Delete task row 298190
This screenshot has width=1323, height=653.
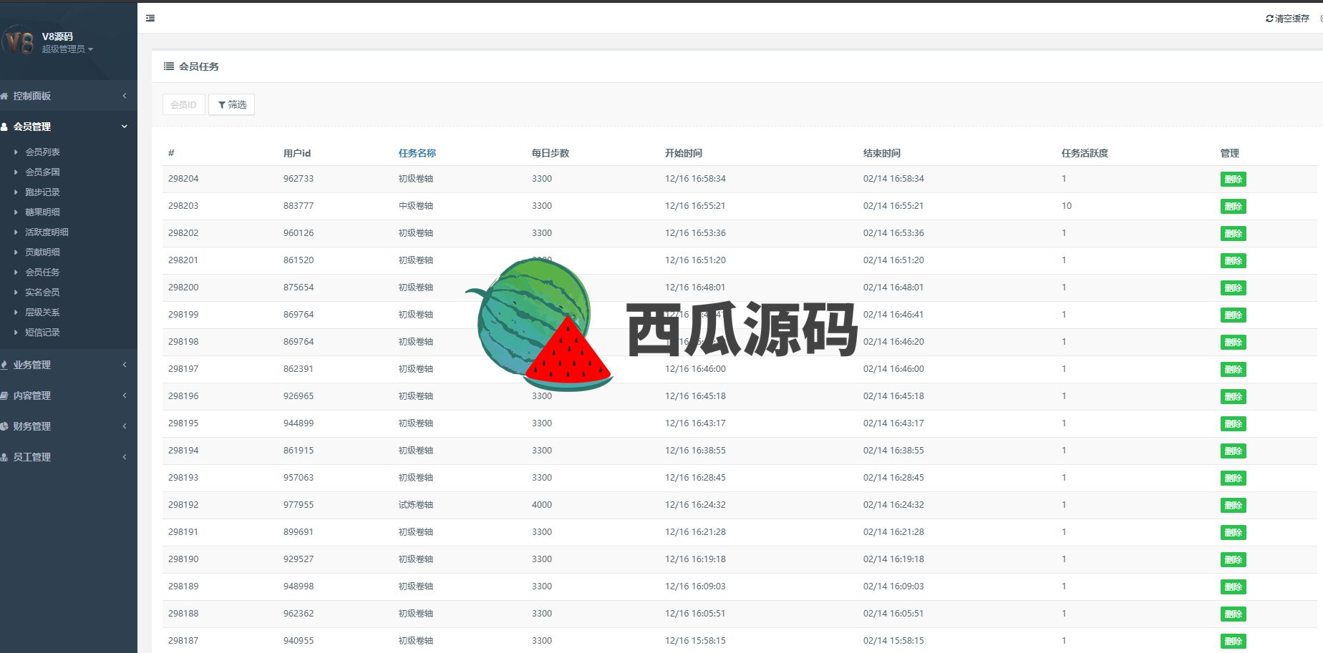point(1233,560)
